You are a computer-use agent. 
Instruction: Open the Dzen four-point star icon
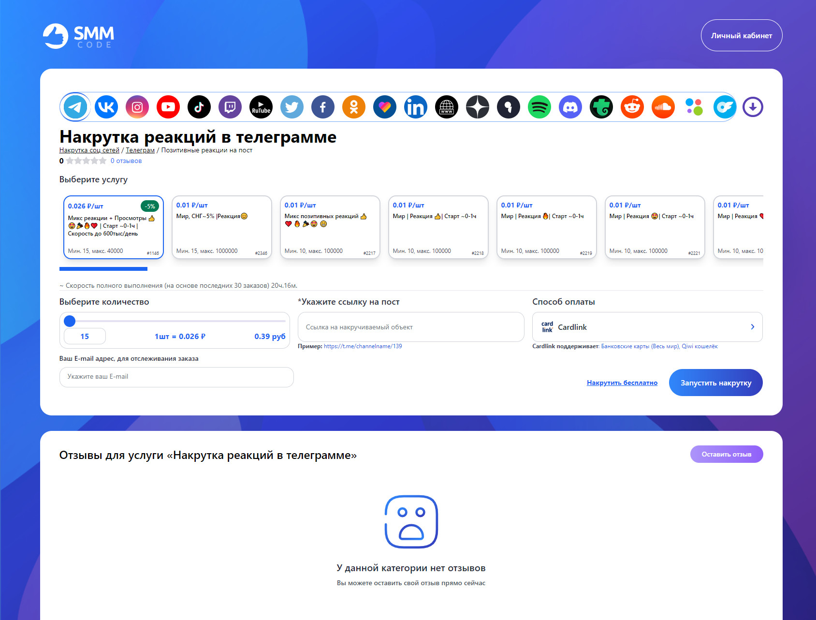(x=478, y=107)
